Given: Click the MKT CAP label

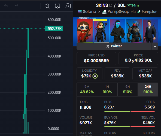Looking at the screenshot, I should (145, 71).
